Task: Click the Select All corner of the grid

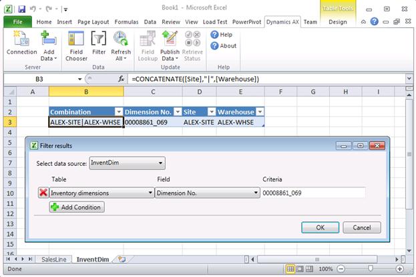Action: point(11,92)
